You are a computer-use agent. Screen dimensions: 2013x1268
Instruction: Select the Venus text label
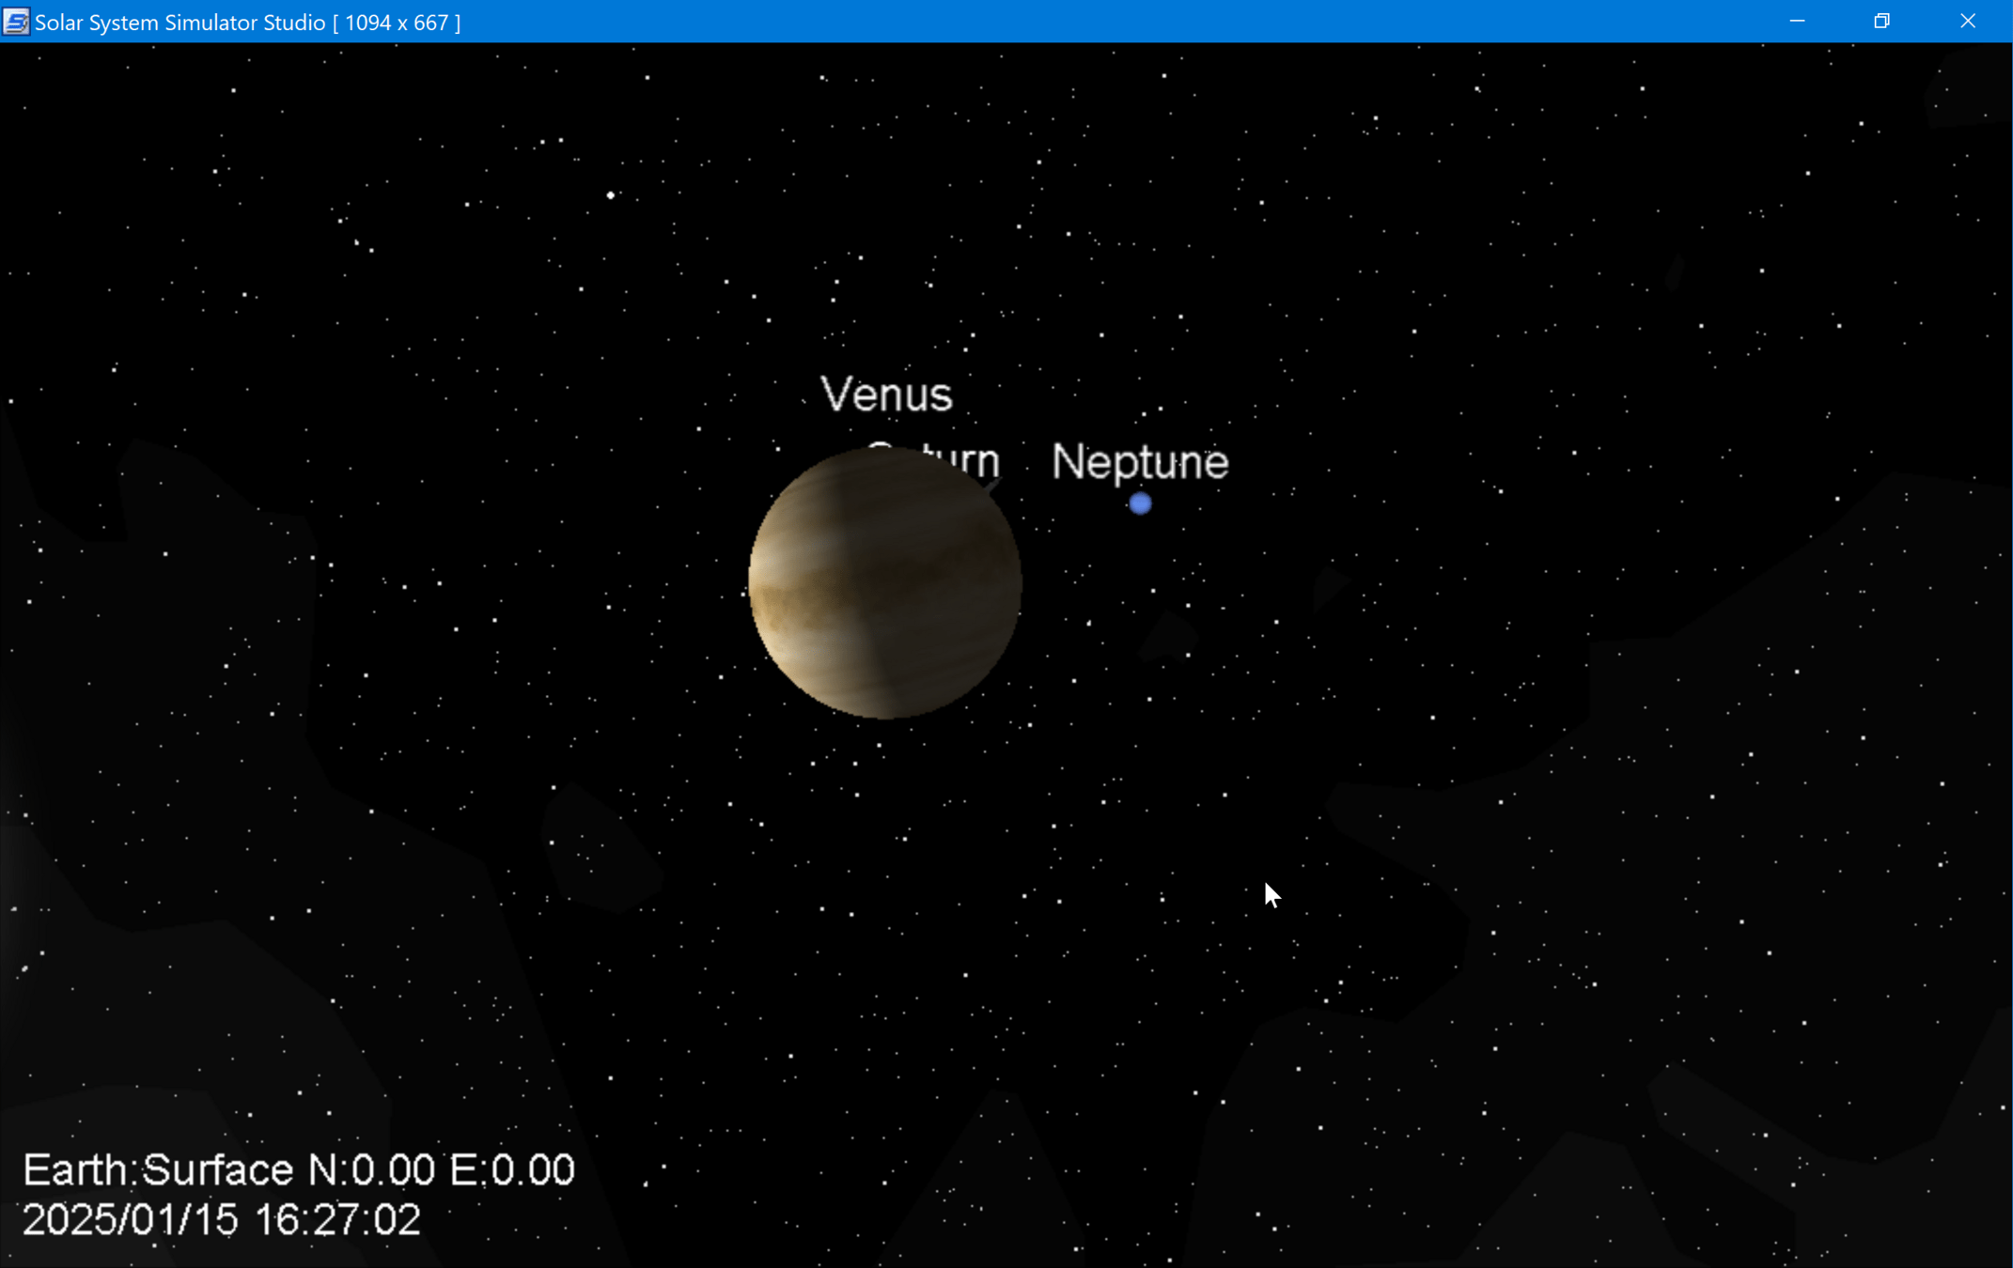(x=886, y=394)
